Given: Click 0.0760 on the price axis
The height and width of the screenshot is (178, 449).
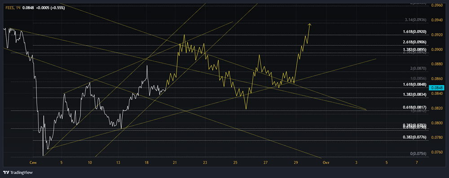Looking at the screenshot, I should 437,152.
